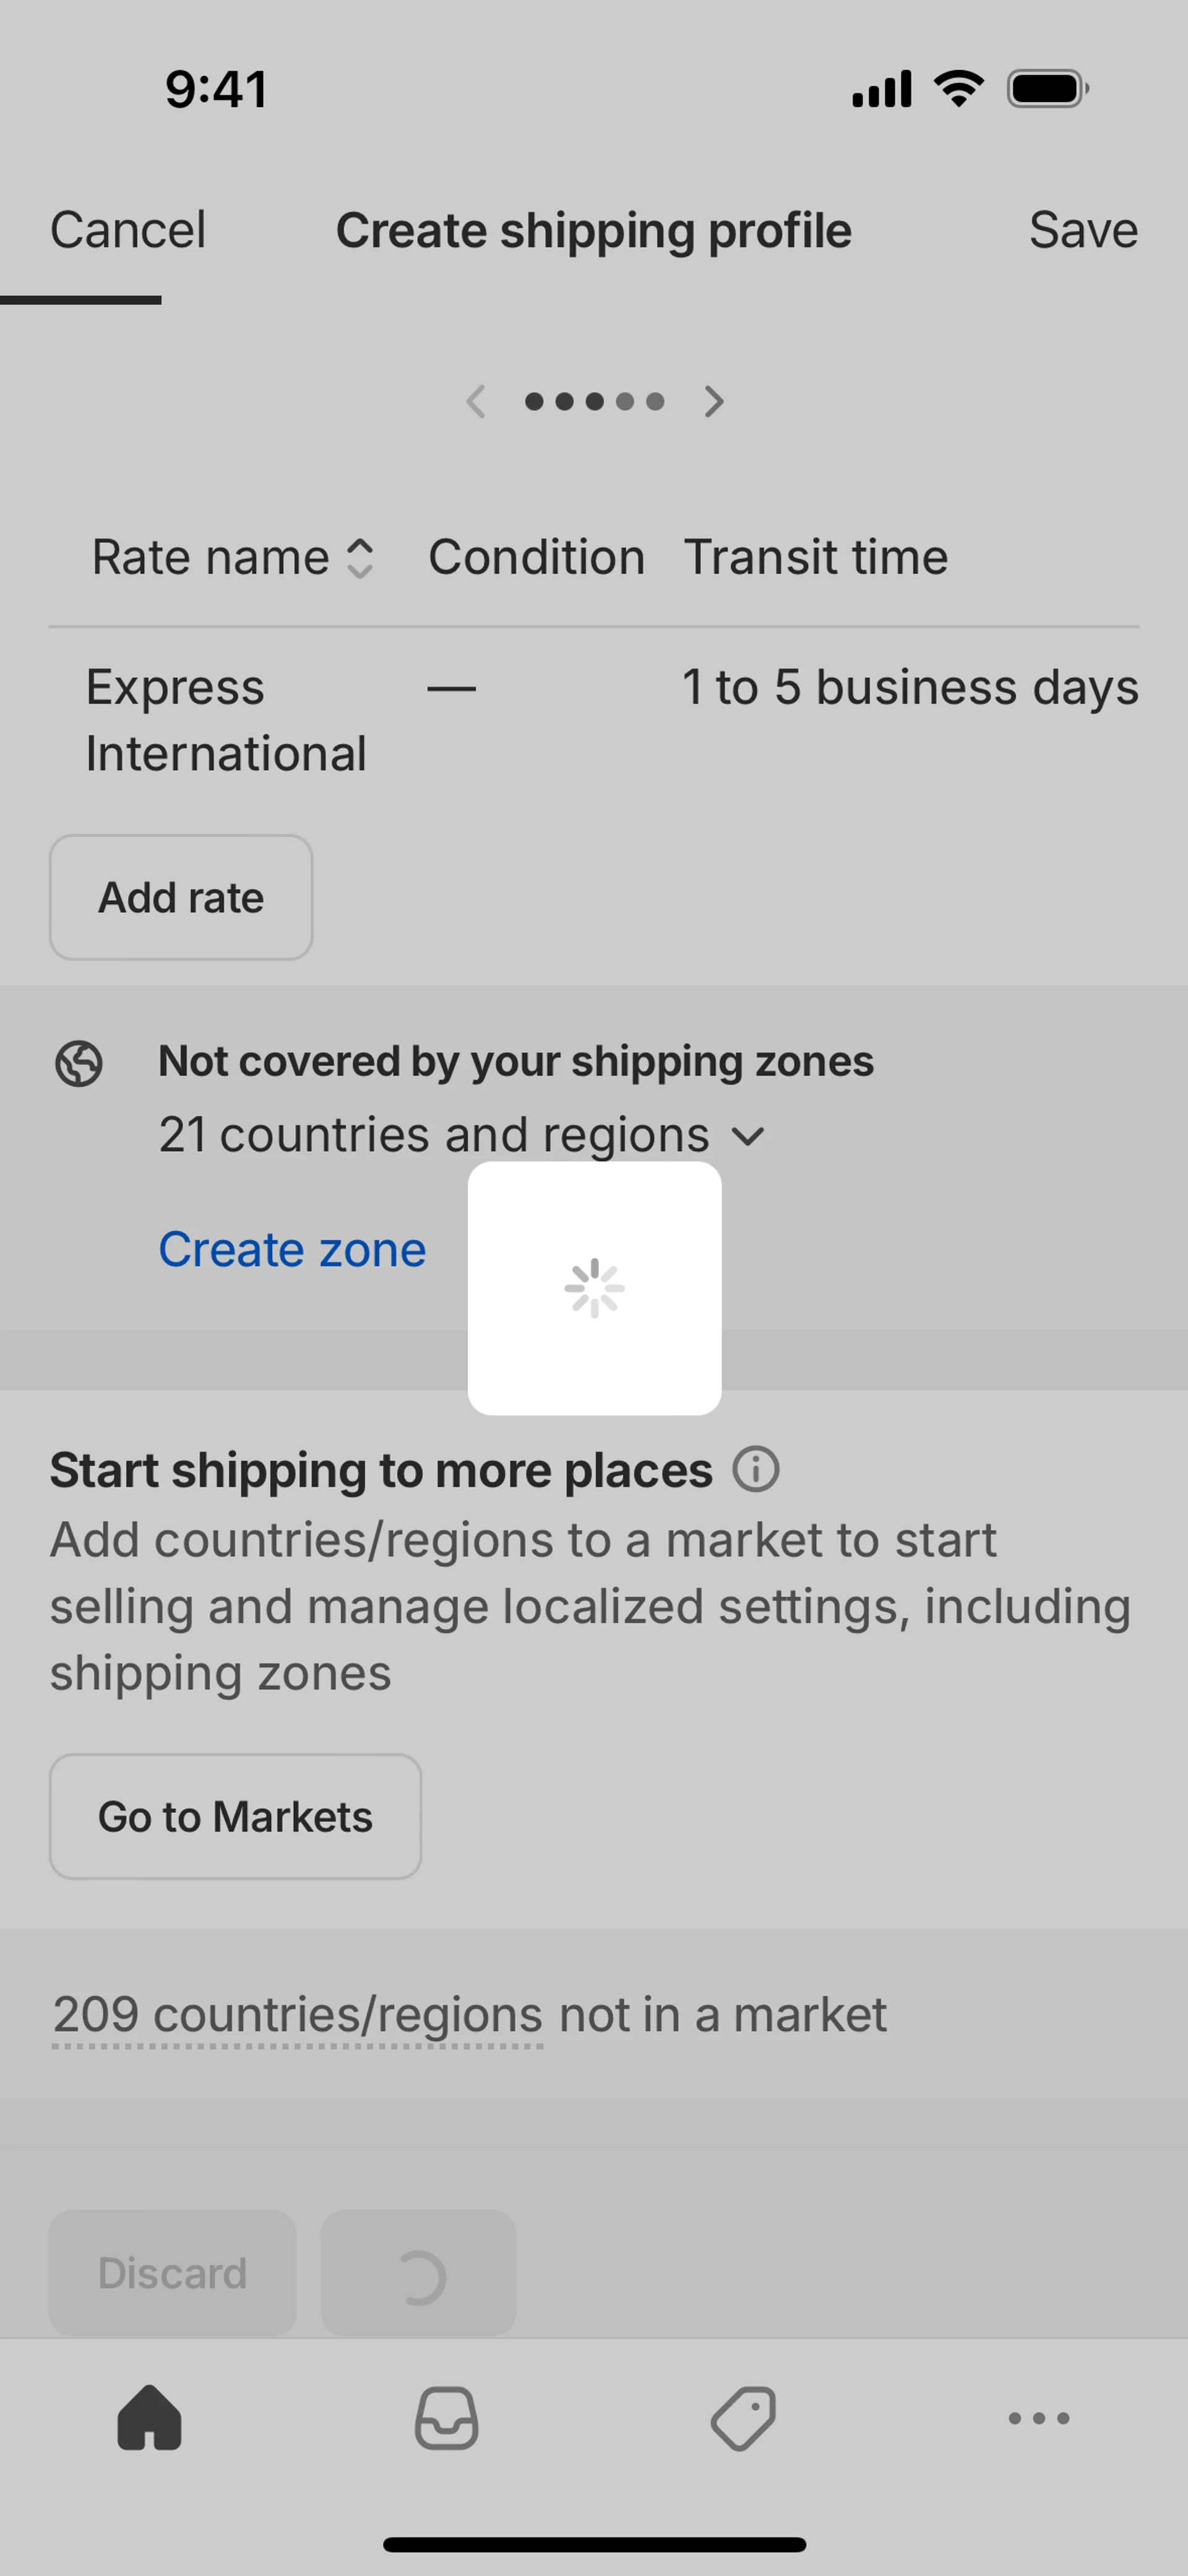Tap Save in the top navigation
Image resolution: width=1188 pixels, height=2576 pixels.
[1083, 230]
